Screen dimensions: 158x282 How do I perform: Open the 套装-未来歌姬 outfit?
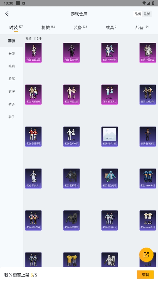110,53
